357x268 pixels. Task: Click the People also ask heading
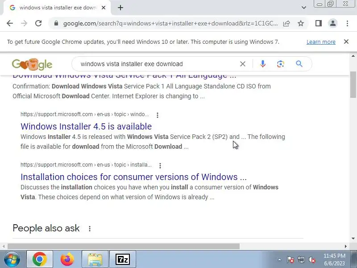(x=46, y=228)
